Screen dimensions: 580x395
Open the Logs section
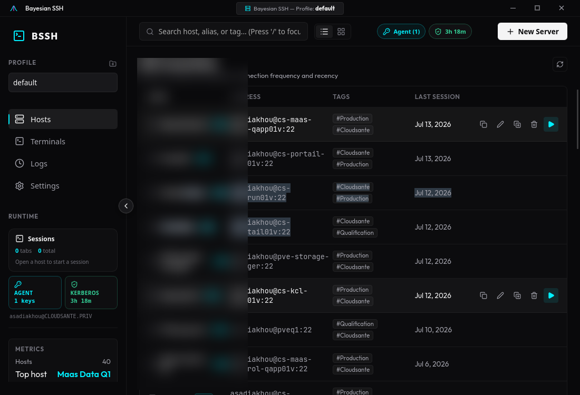pyautogui.click(x=63, y=164)
